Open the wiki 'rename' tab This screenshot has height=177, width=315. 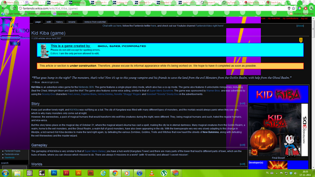72,22
